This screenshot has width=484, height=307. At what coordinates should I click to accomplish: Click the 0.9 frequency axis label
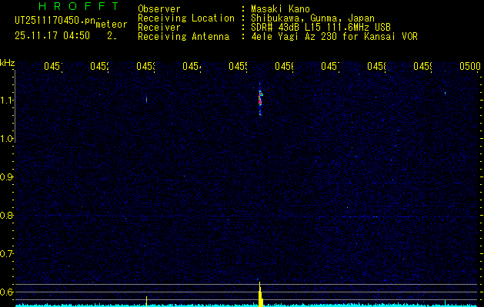tap(8, 177)
